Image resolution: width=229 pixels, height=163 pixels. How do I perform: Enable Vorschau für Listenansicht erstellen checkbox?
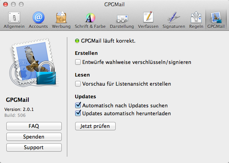pyautogui.click(x=78, y=84)
